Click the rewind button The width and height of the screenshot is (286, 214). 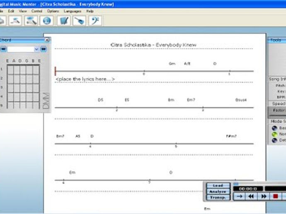[x=251, y=196]
